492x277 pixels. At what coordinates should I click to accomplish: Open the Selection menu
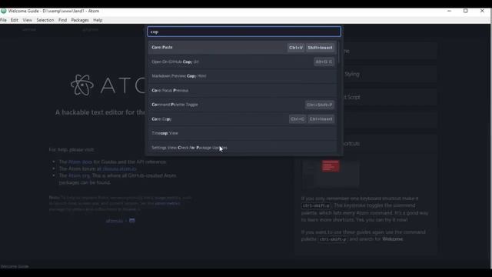coord(45,20)
